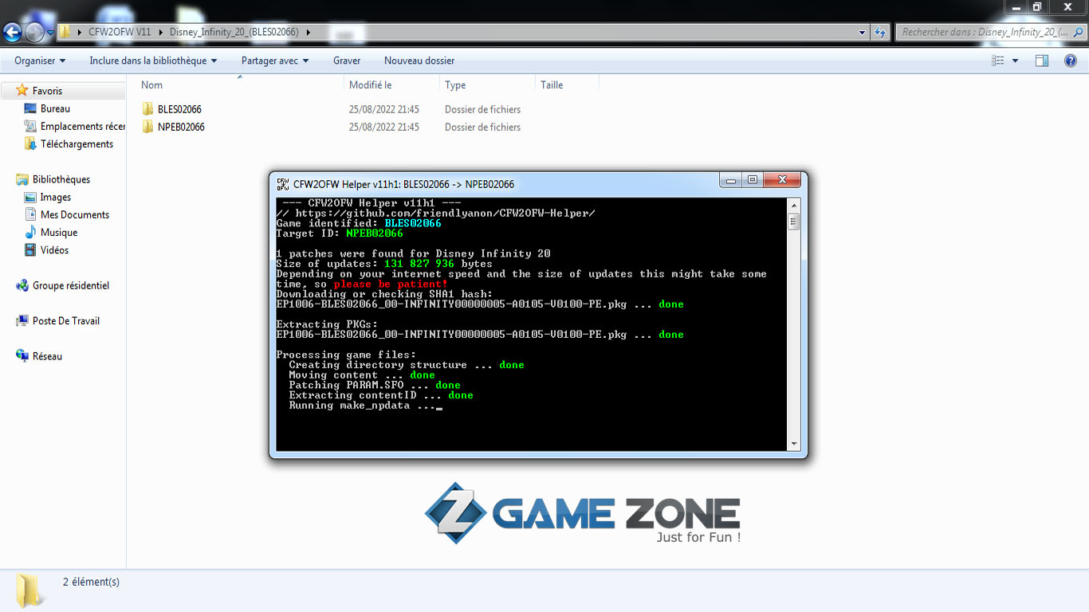The height and width of the screenshot is (612, 1089).
Task: Click console scrollbar down arrow
Action: pos(793,444)
